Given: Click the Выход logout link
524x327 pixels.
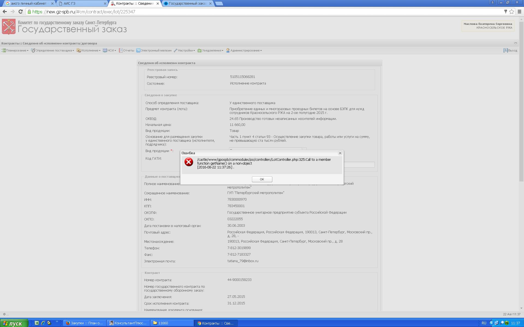Looking at the screenshot, I should point(510,50).
